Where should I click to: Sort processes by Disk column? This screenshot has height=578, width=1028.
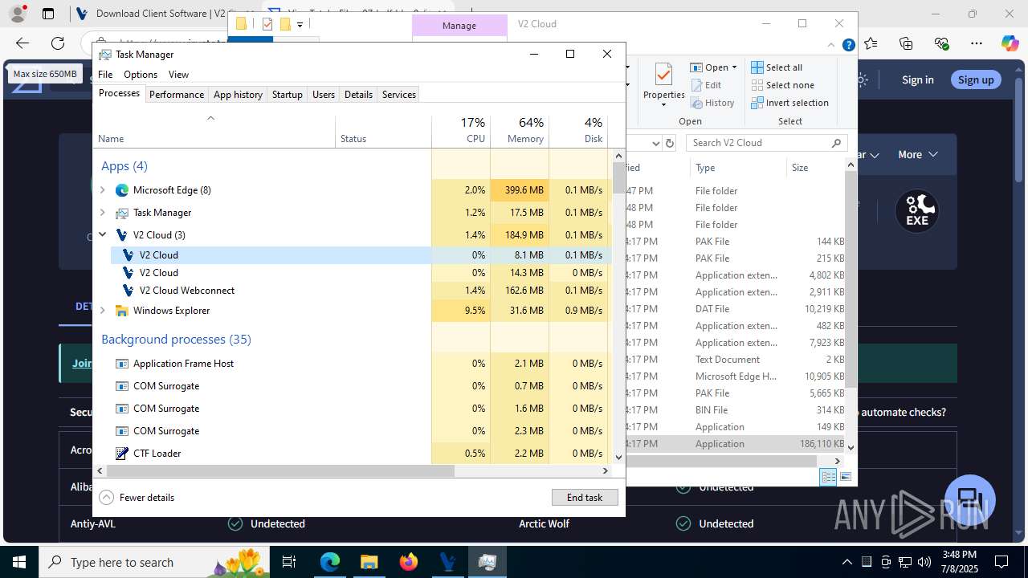pyautogui.click(x=578, y=131)
